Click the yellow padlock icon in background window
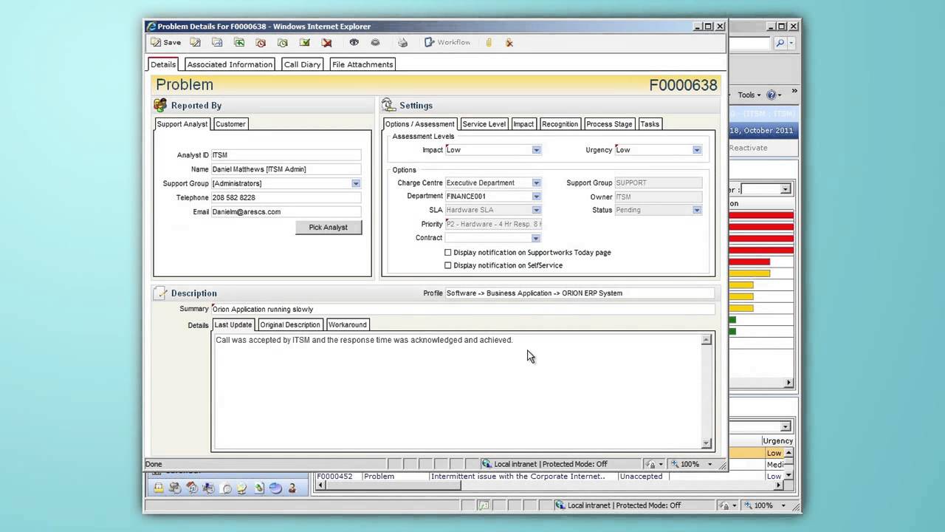 pos(158,488)
